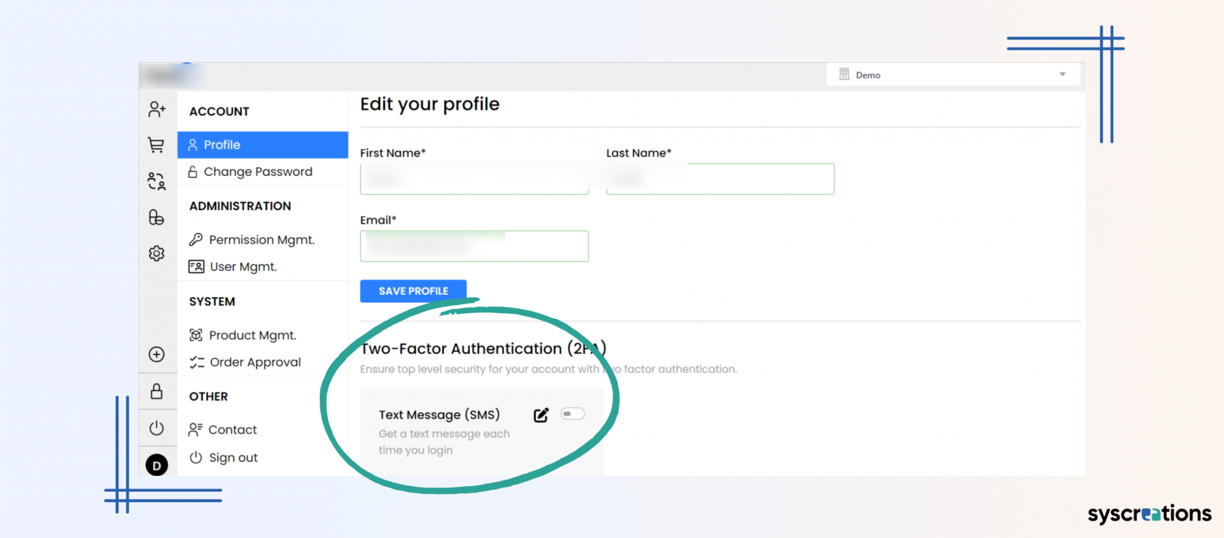Viewport: 1224px width, 538px height.
Task: Click the power icon in the sidebar
Action: click(x=157, y=428)
